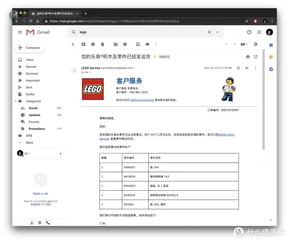Expand More labels in sidebar
The image size is (289, 242).
(29, 142)
